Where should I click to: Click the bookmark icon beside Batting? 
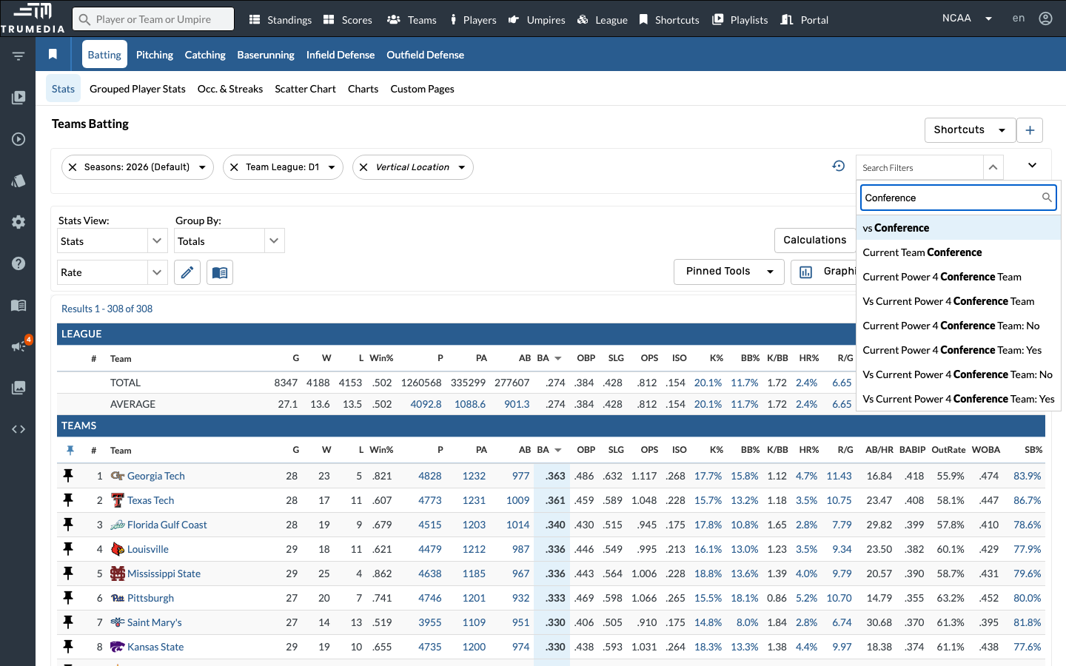point(53,54)
